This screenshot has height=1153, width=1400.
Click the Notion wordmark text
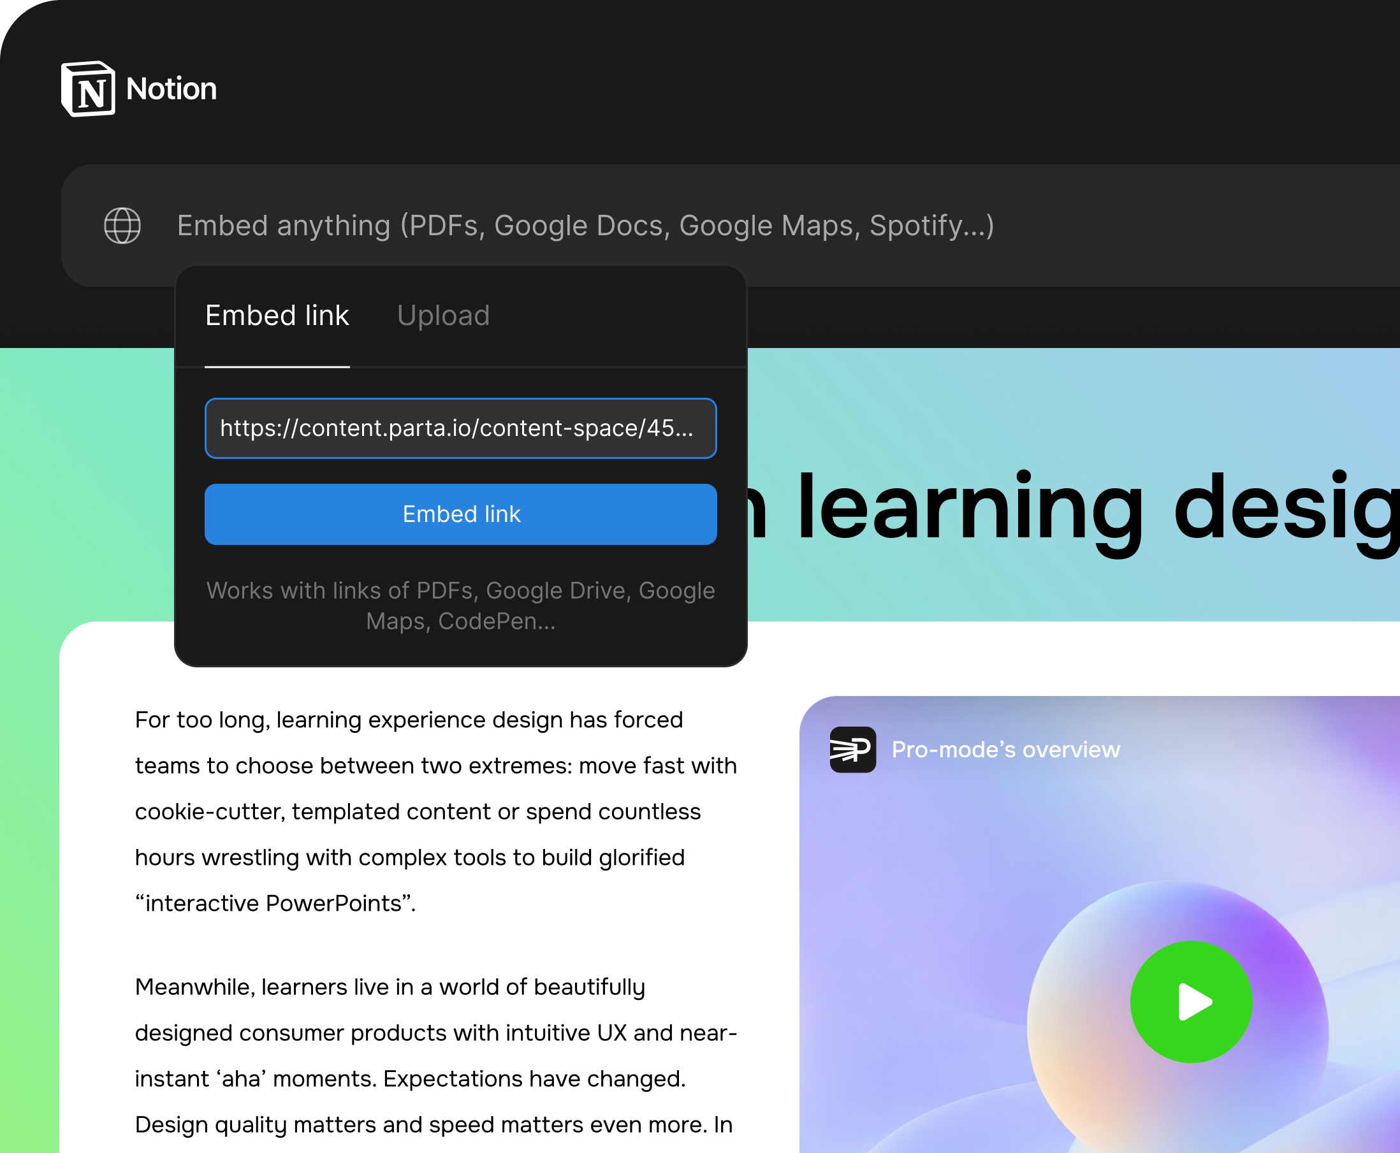[171, 89]
